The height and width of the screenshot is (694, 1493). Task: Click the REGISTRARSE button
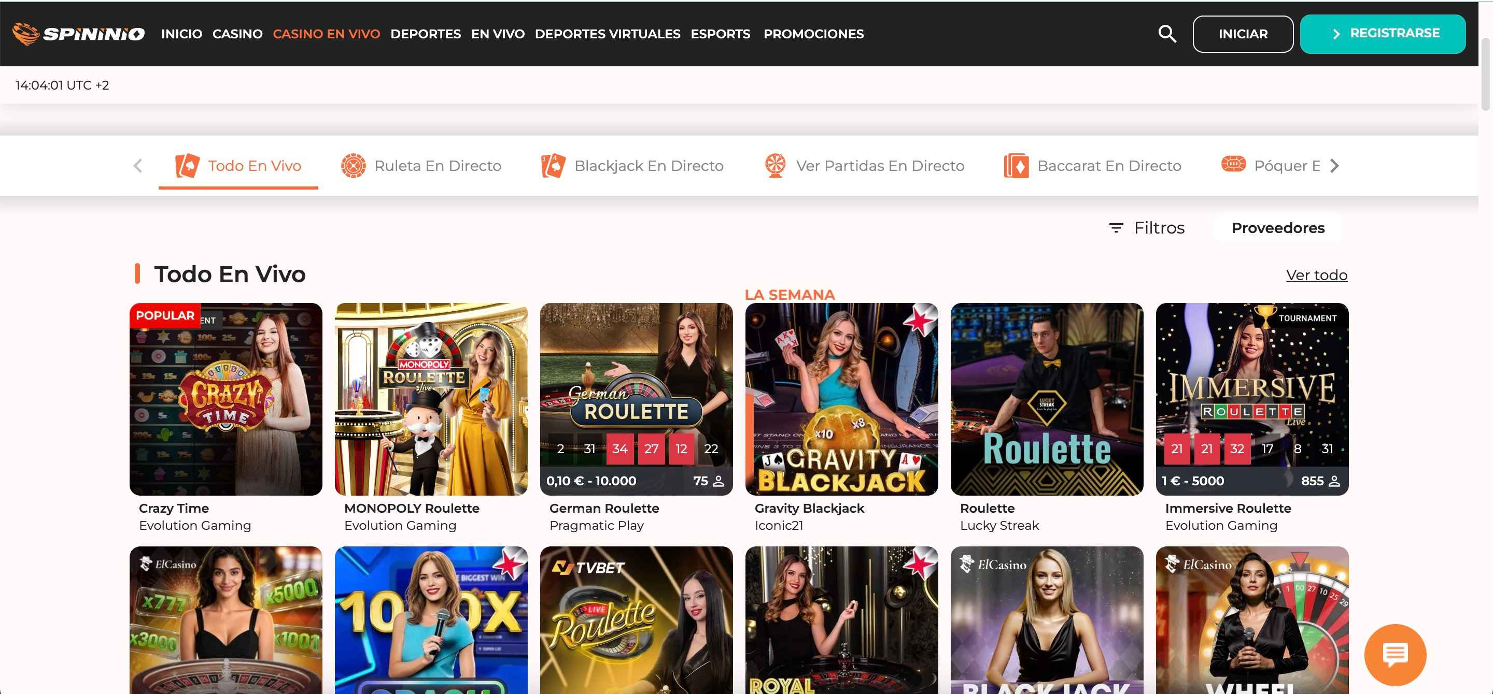tap(1382, 34)
